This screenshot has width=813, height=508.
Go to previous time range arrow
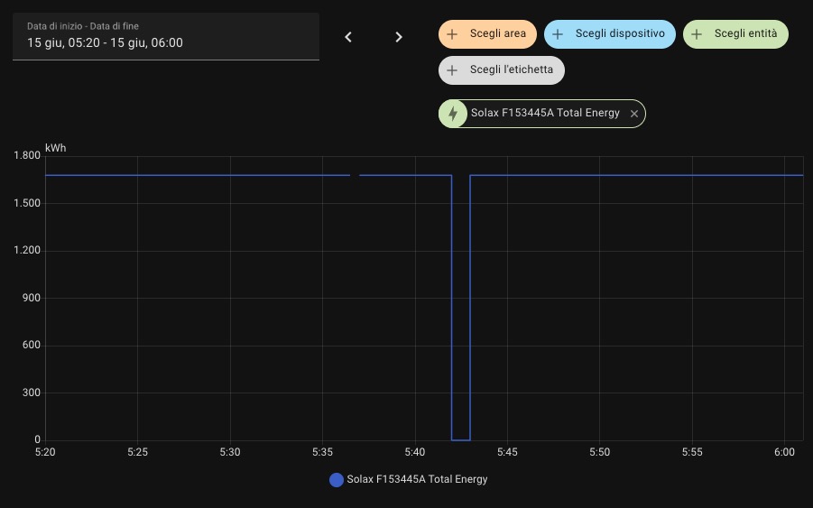348,37
